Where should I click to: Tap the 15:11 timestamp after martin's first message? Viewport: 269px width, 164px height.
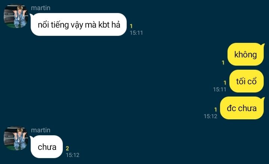pos(136,33)
